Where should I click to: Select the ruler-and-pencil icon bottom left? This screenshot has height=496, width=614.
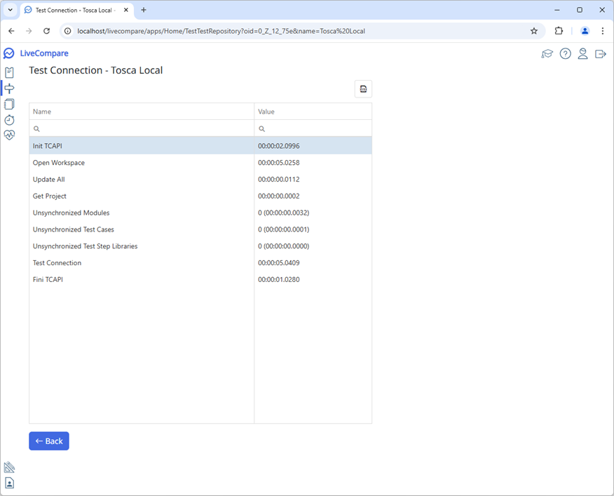pyautogui.click(x=9, y=467)
